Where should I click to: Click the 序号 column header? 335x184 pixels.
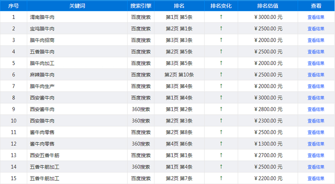pos(13,6)
